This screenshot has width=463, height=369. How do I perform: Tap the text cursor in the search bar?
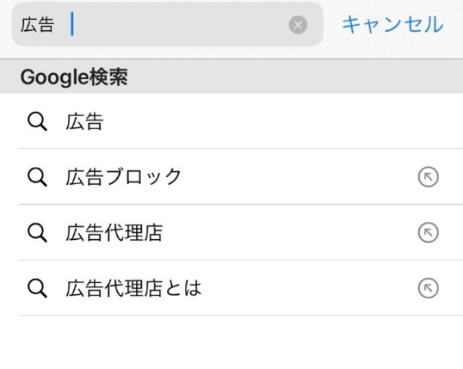(x=72, y=24)
